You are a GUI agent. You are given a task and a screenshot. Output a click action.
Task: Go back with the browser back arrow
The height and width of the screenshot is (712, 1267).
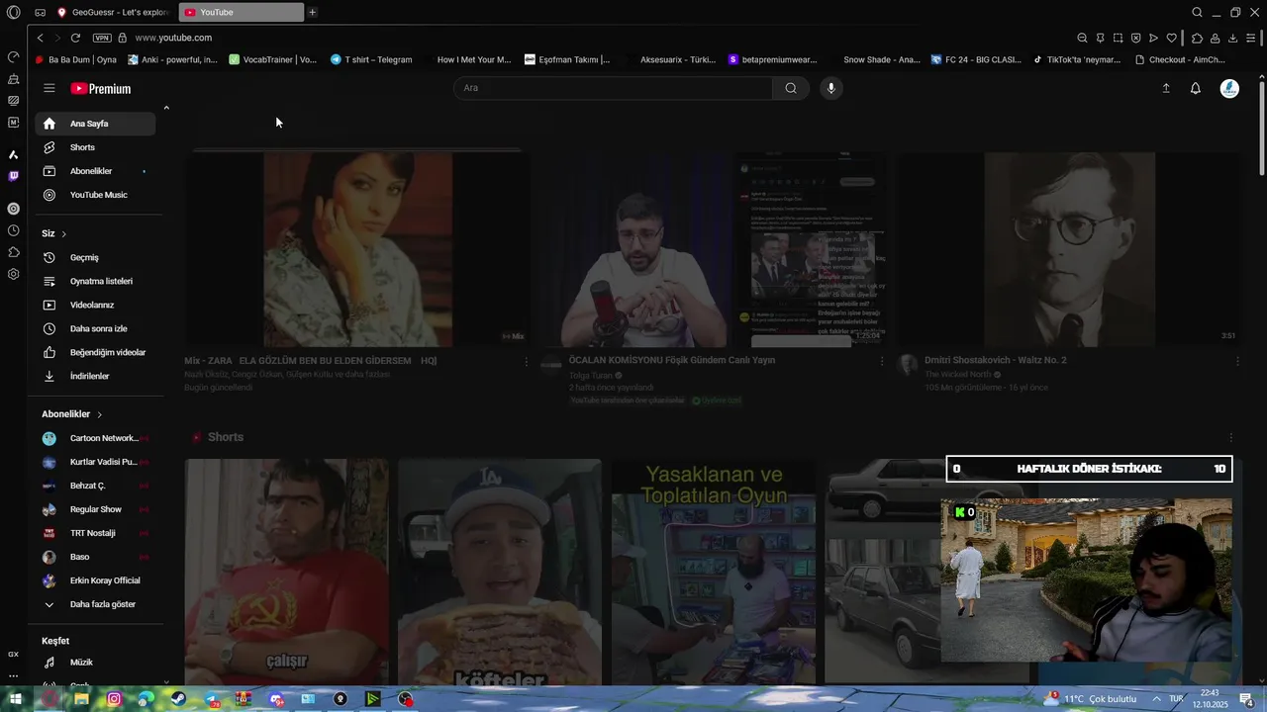[40, 38]
